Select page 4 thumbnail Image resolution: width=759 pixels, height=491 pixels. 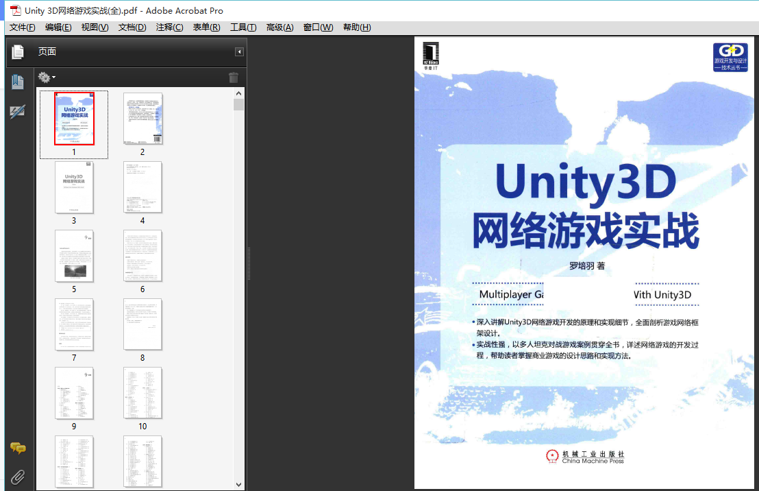click(x=142, y=188)
